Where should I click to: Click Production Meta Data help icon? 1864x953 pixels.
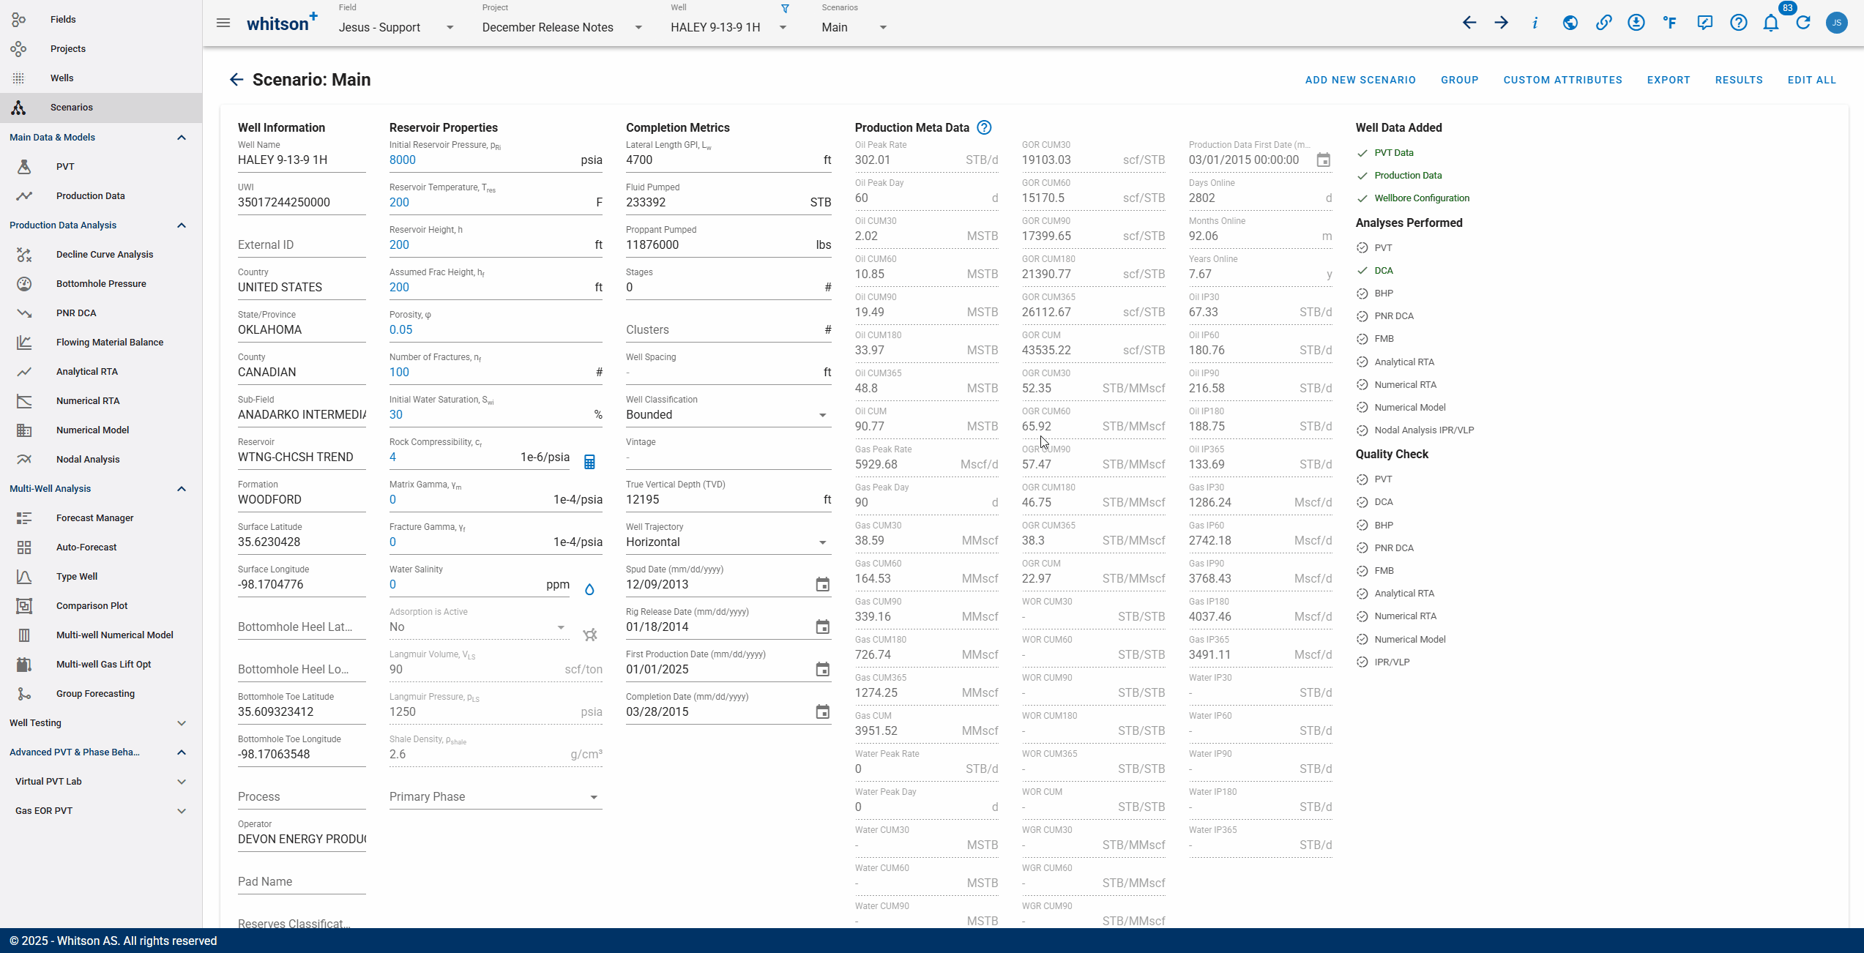click(x=985, y=127)
